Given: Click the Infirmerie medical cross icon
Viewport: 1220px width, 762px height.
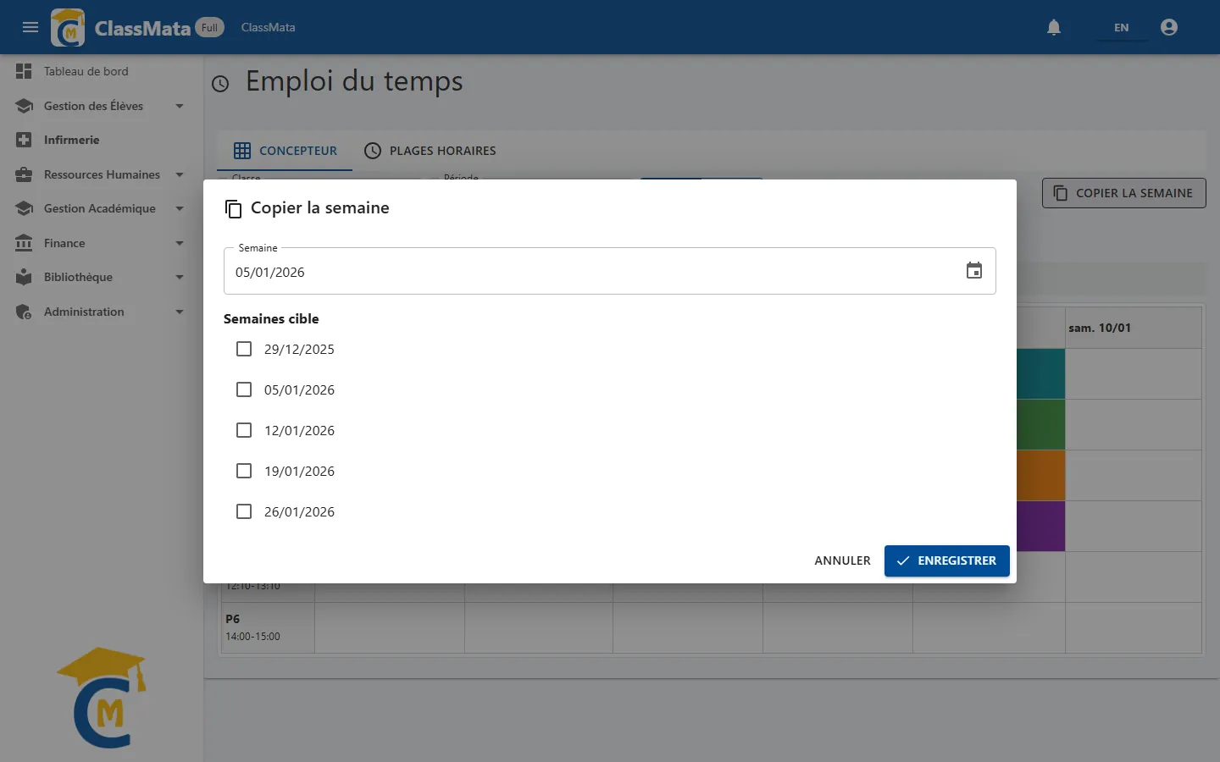Looking at the screenshot, I should point(24,140).
